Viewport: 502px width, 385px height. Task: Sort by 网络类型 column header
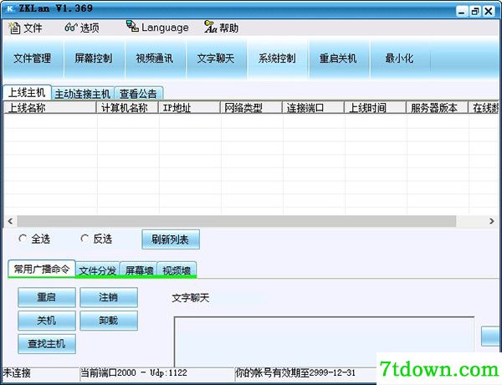click(x=251, y=108)
